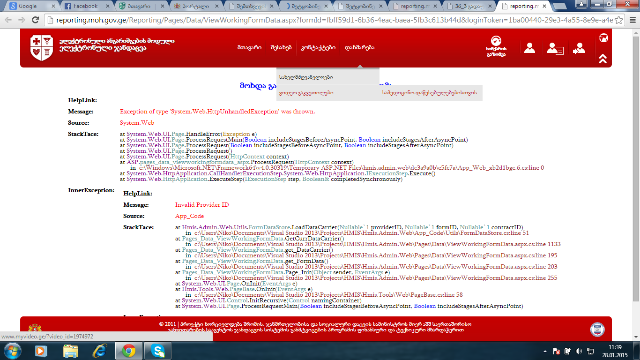640x360 pixels.
Task: Click the user login arrow icon
Action: click(x=579, y=48)
